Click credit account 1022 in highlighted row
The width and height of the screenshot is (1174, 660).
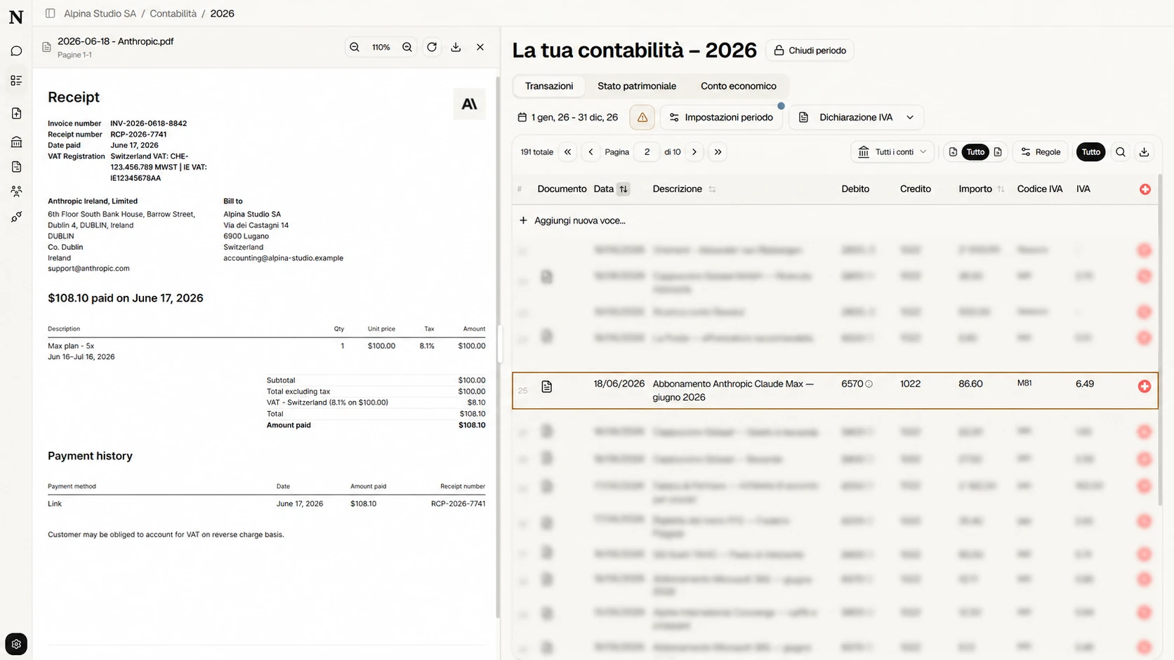tap(910, 384)
